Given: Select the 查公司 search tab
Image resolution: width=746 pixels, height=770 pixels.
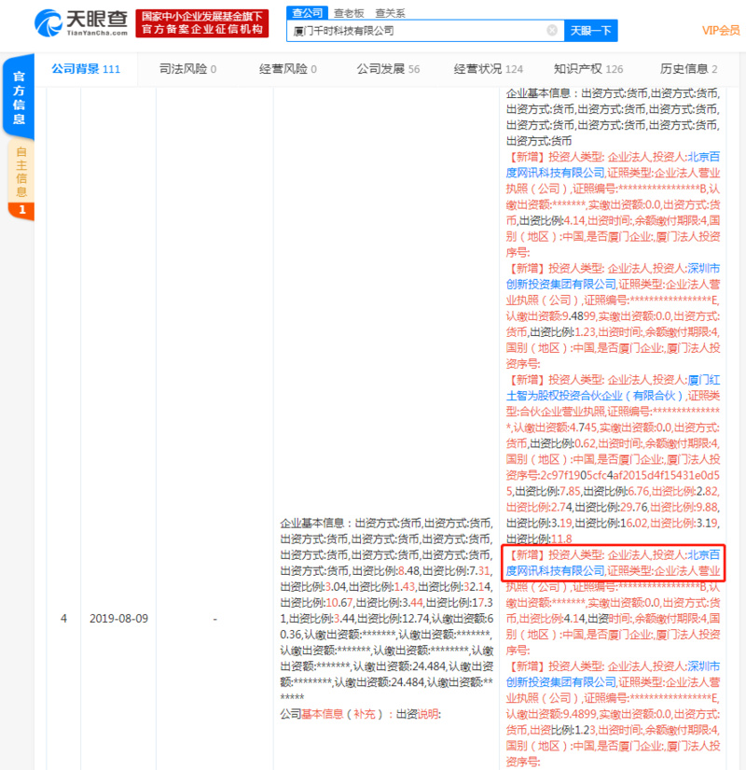Looking at the screenshot, I should [306, 12].
